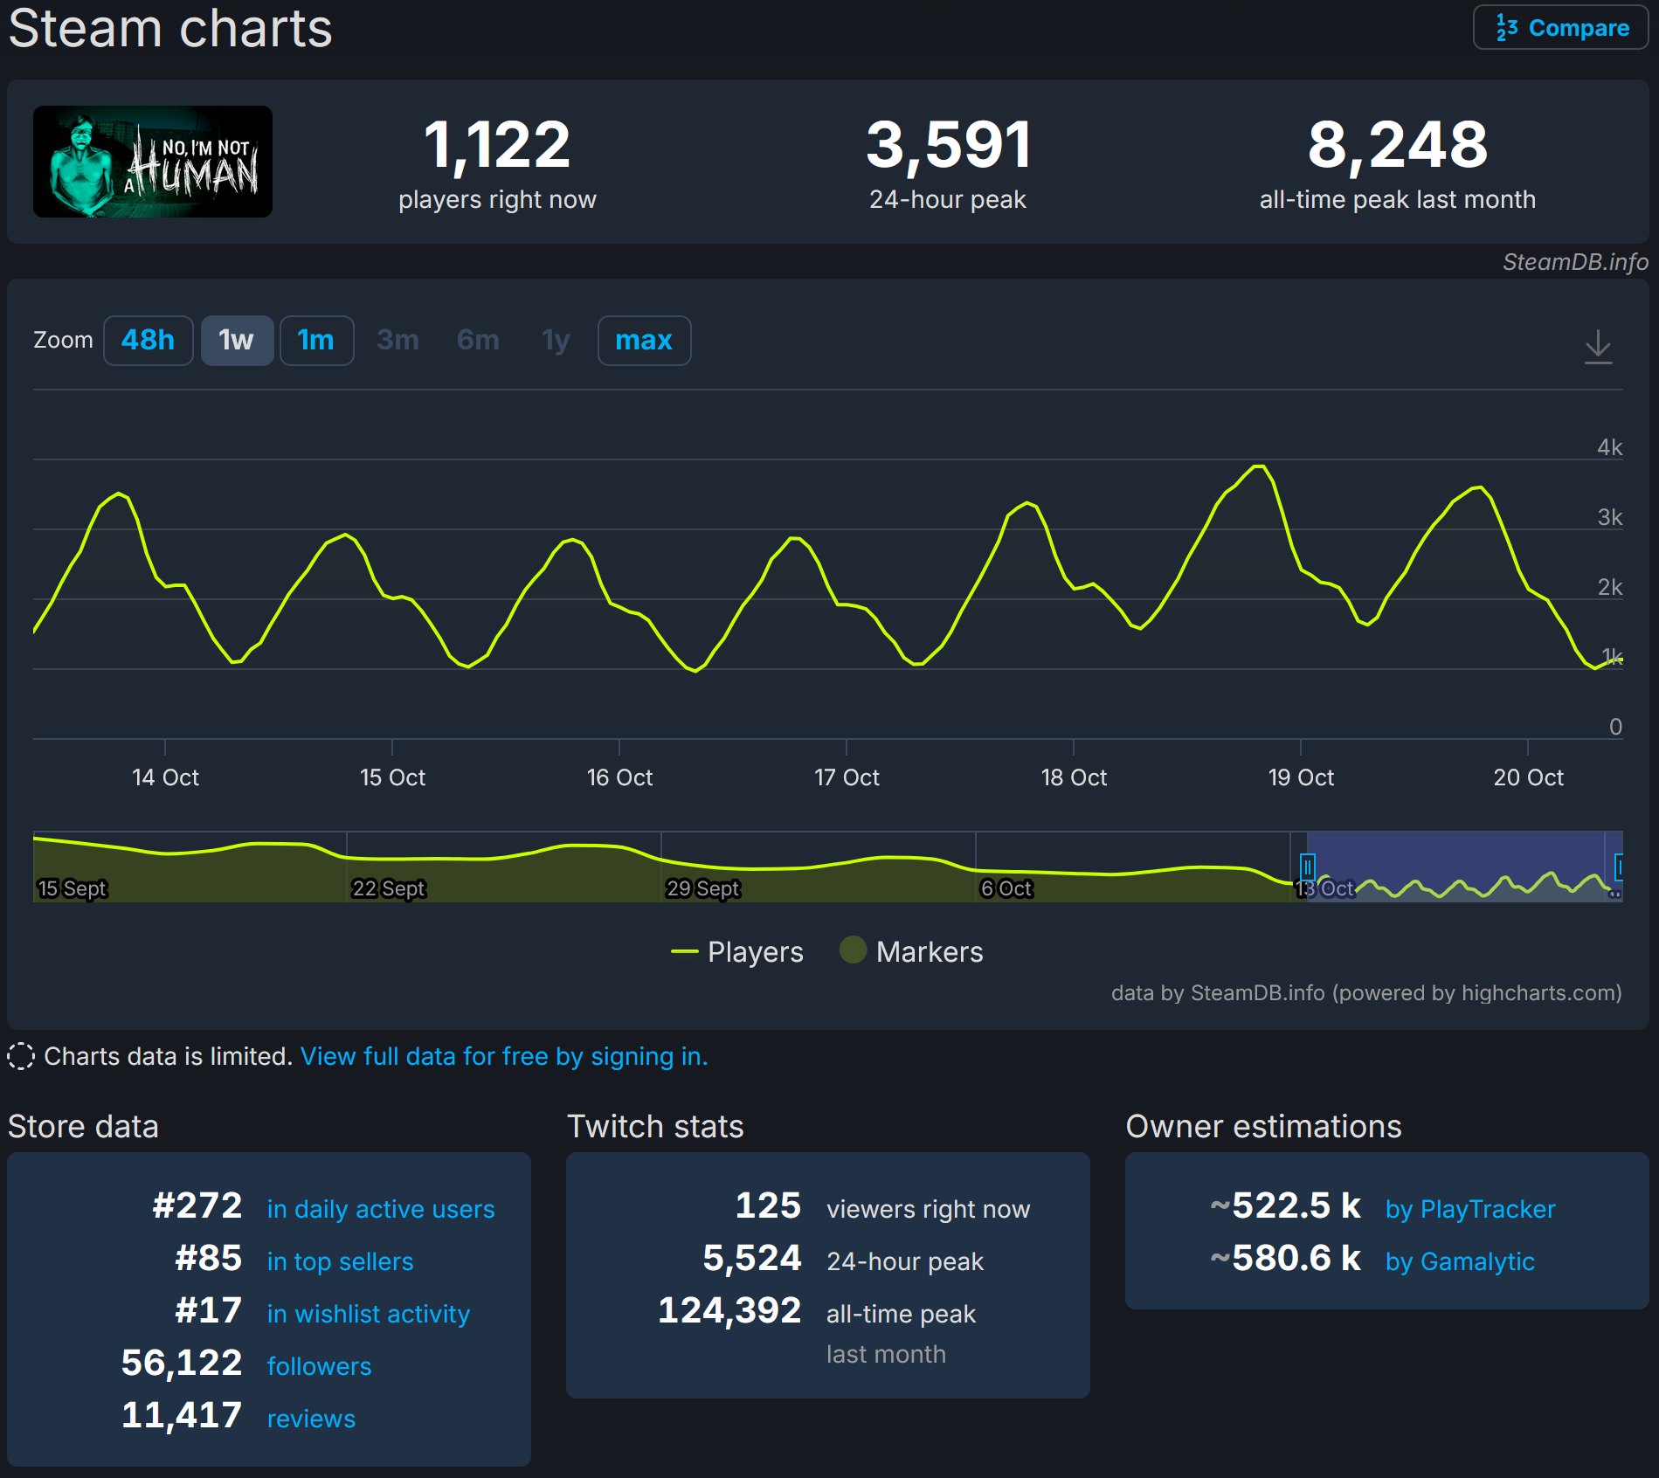Click the 3k y-axis label
The width and height of the screenshot is (1659, 1478).
tap(1609, 517)
